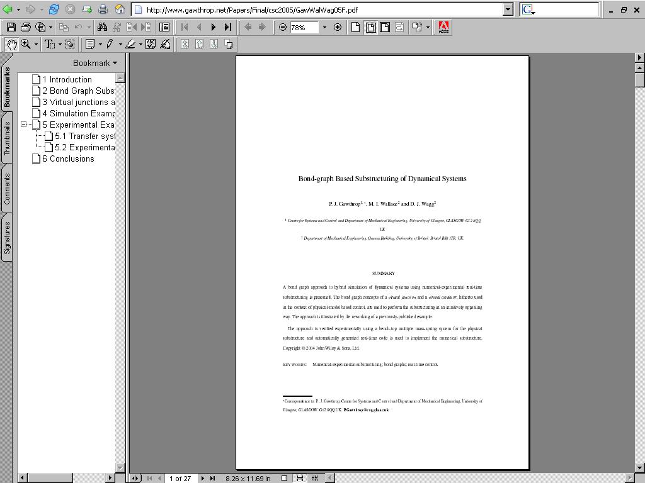Set Actual Size page view icon
Screen dimensions: 645x483
click(356, 28)
